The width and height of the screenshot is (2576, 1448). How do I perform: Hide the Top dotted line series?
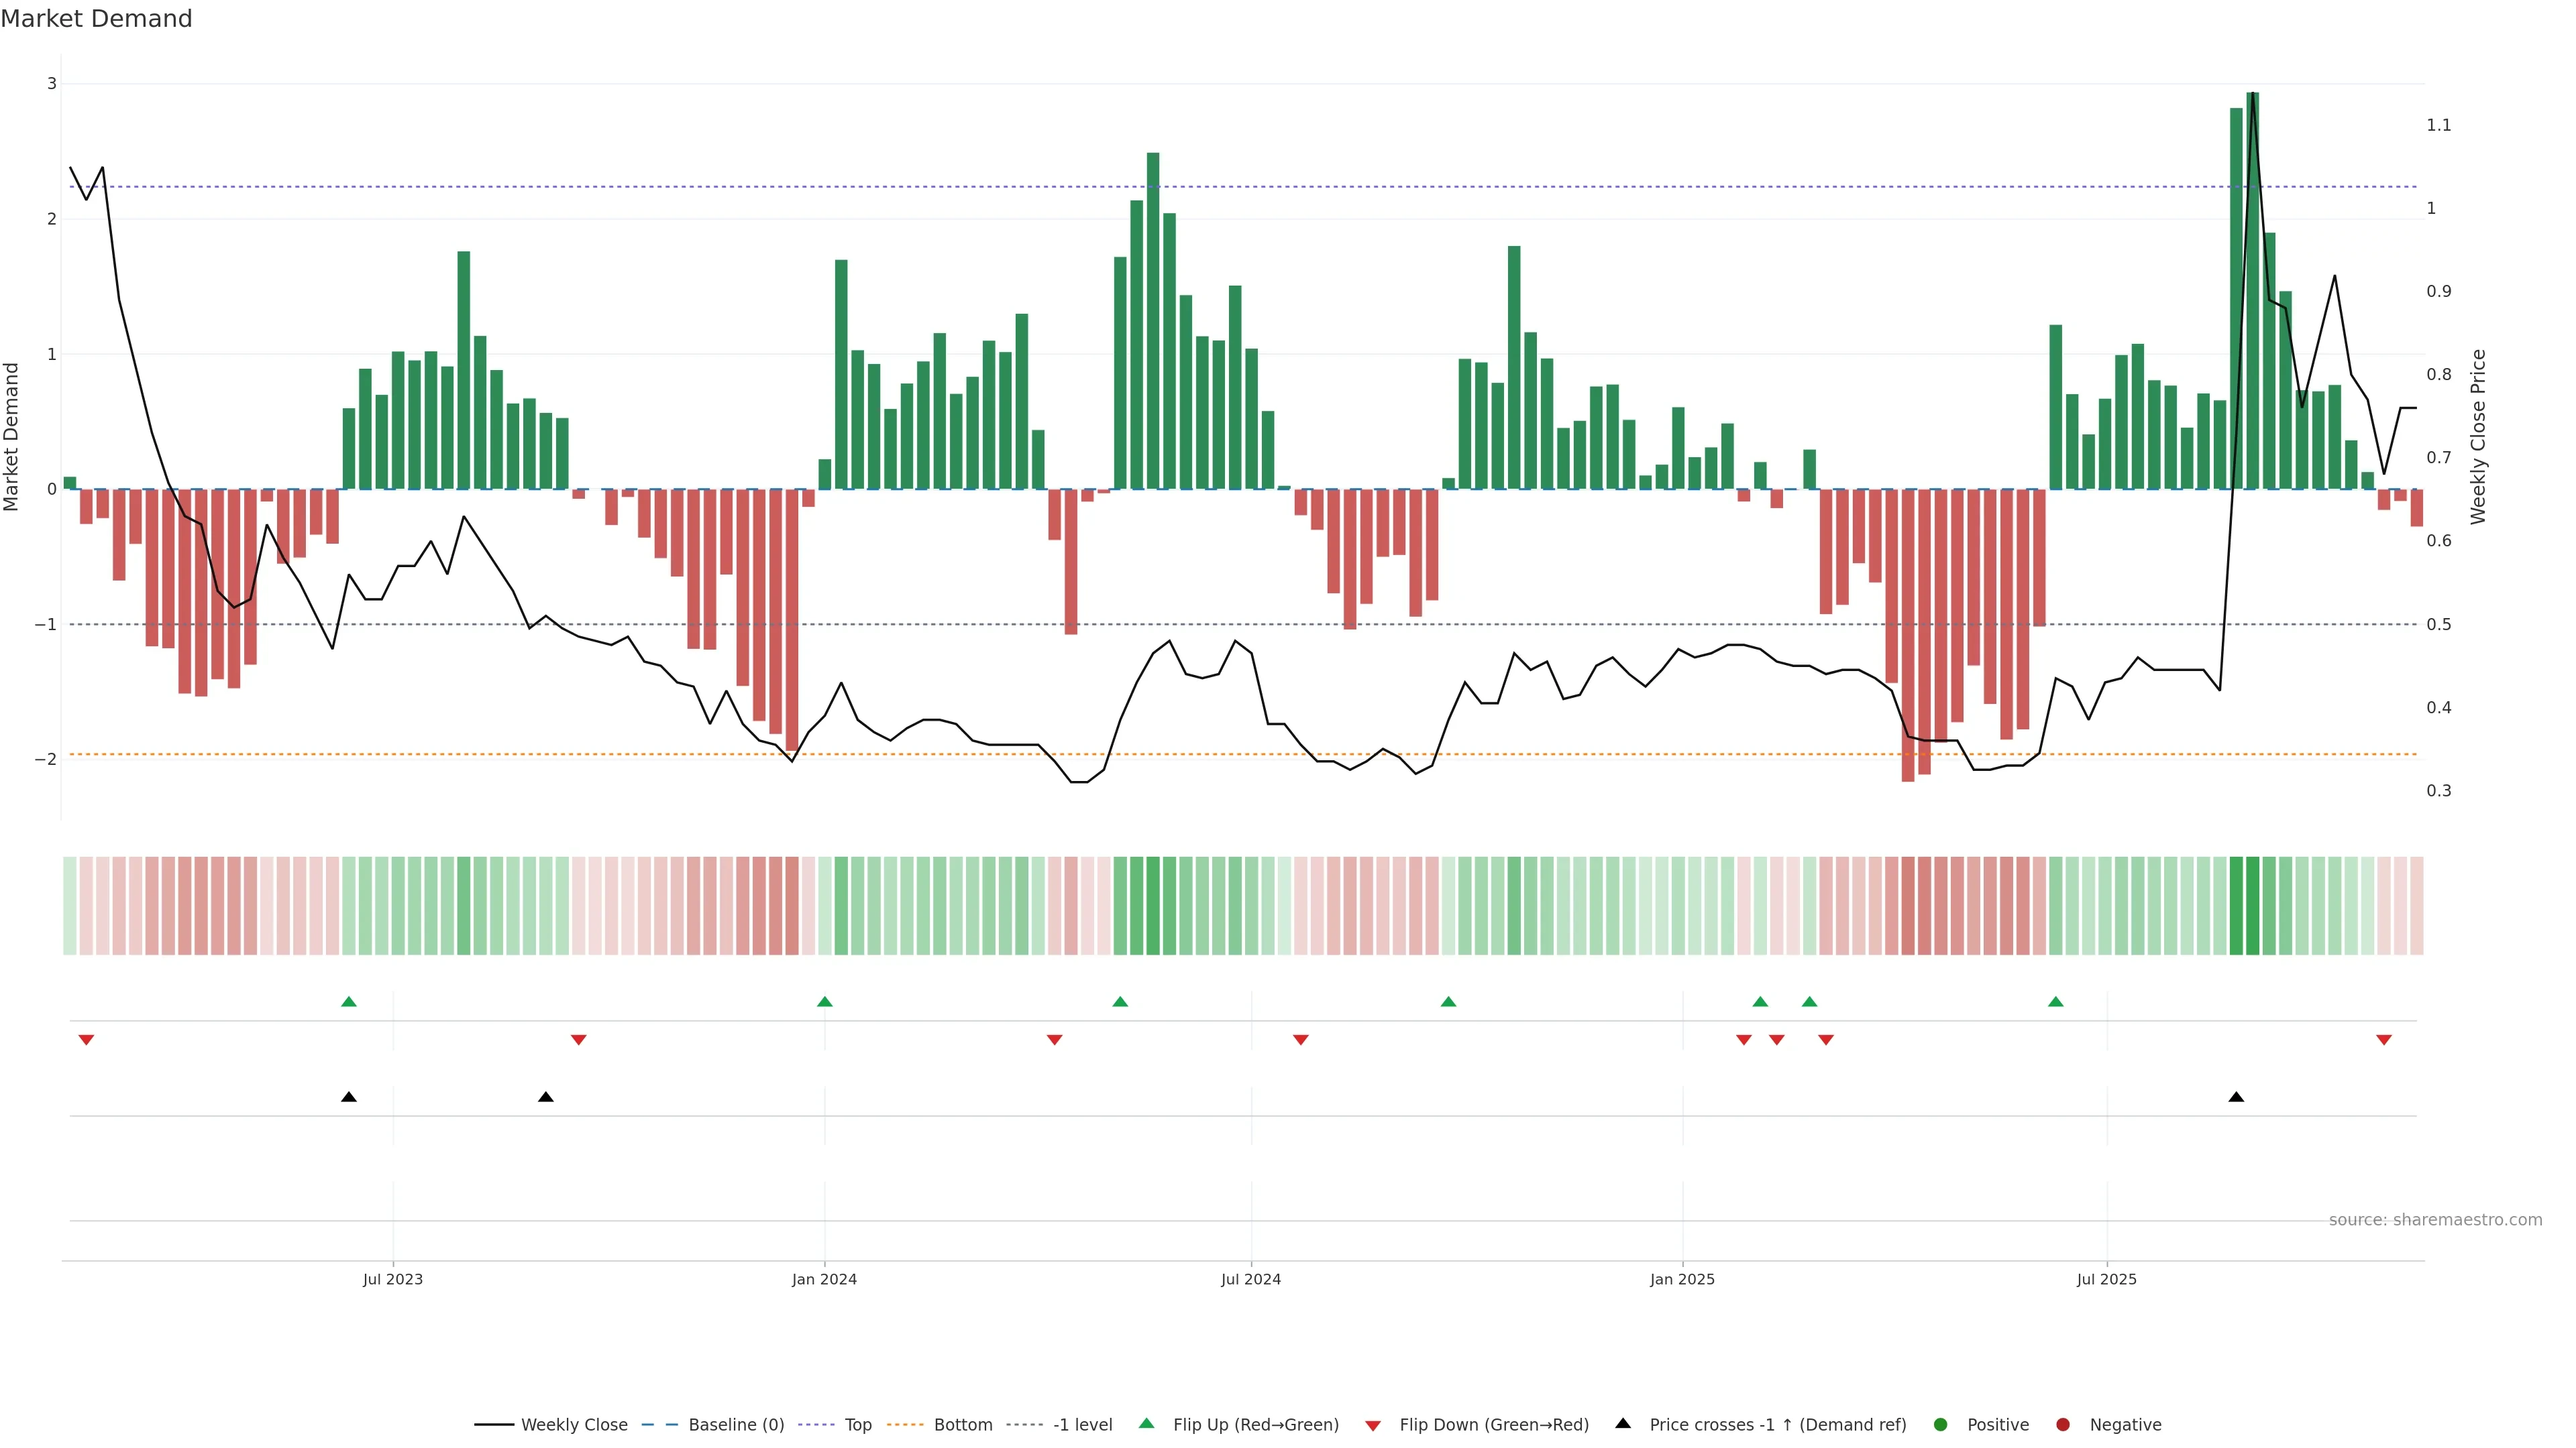[857, 1424]
